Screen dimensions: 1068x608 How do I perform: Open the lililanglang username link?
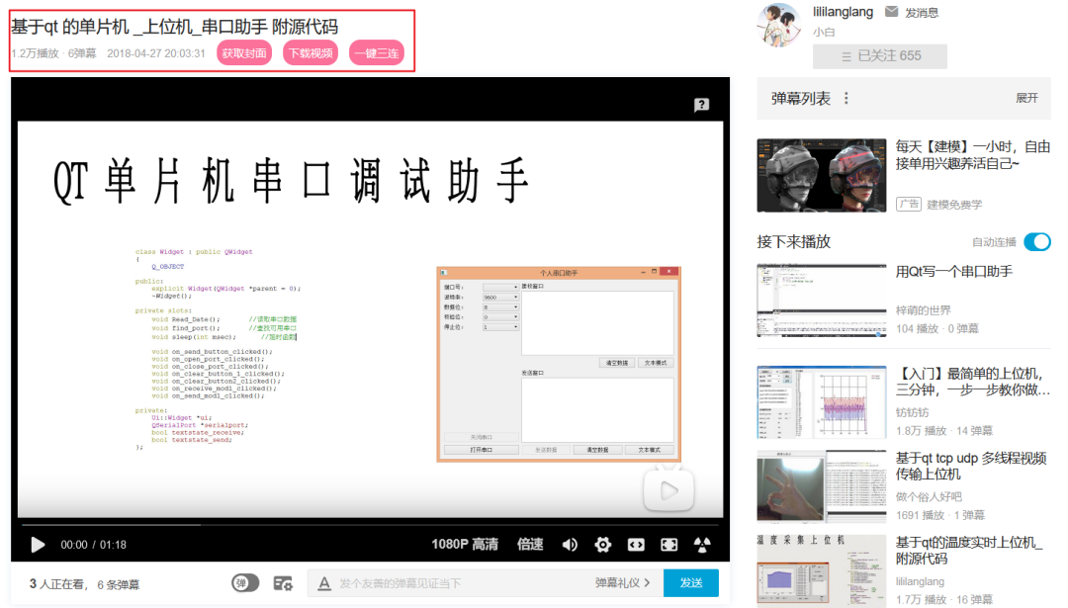coord(843,12)
